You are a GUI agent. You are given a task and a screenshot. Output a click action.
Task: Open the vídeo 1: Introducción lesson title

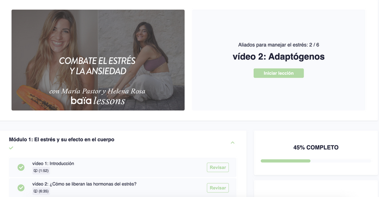click(x=53, y=163)
